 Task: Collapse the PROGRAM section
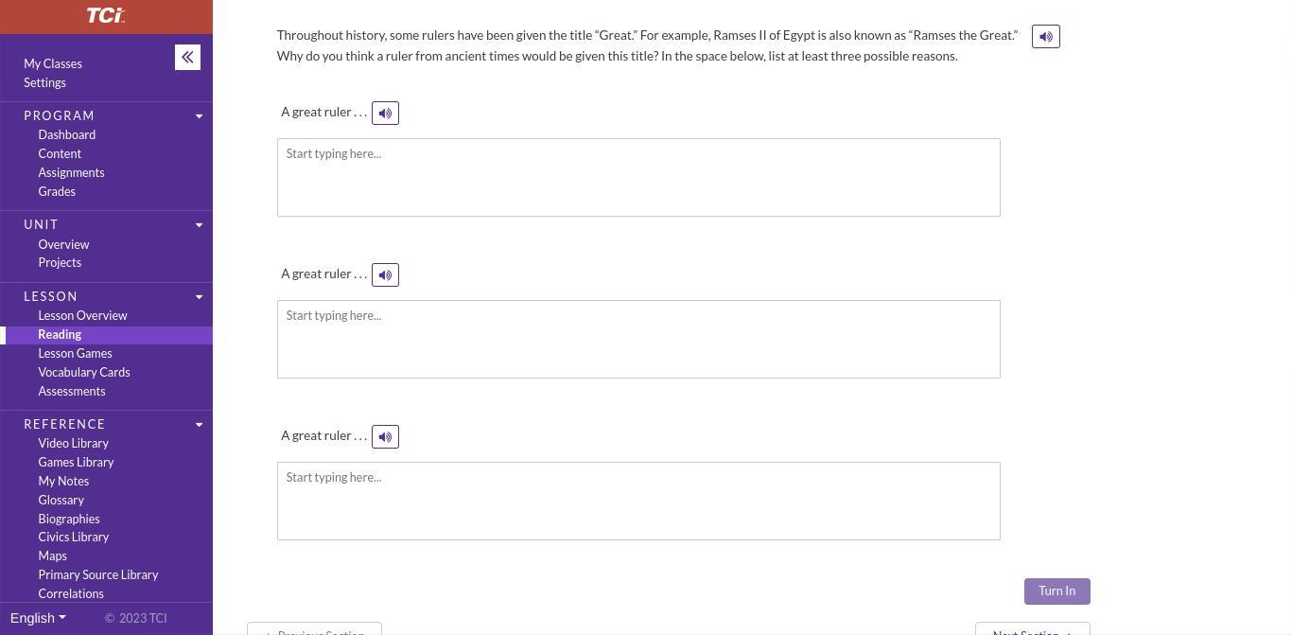pos(199,116)
